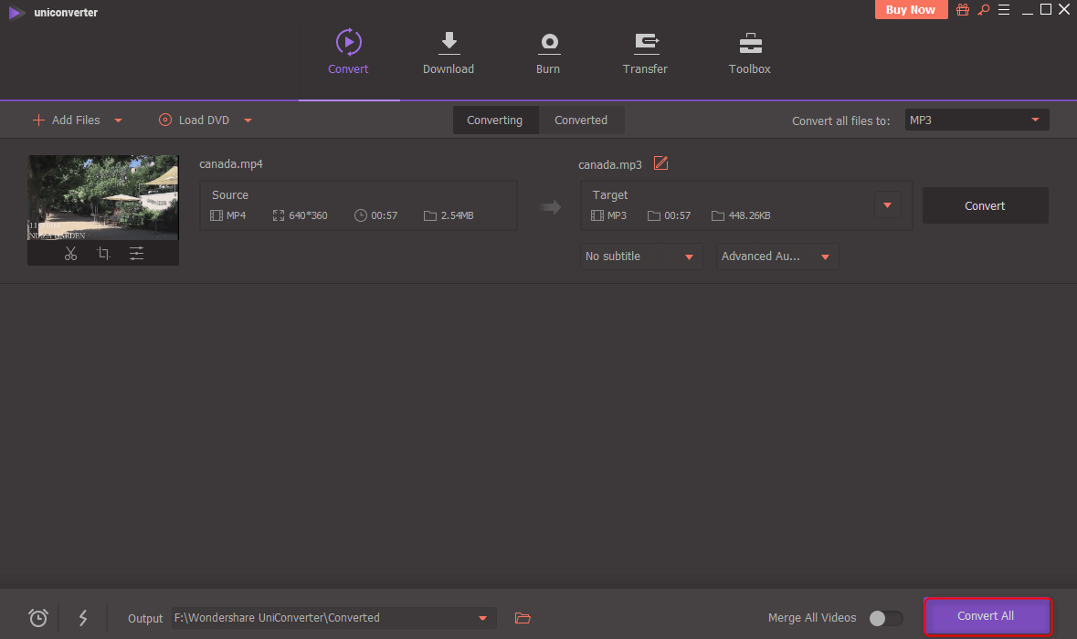Expand the MP3 output format dropdown
This screenshot has height=639, width=1077.
977,120
